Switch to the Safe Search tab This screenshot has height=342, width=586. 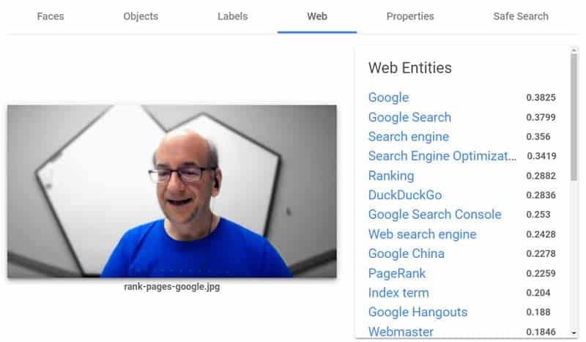point(521,16)
